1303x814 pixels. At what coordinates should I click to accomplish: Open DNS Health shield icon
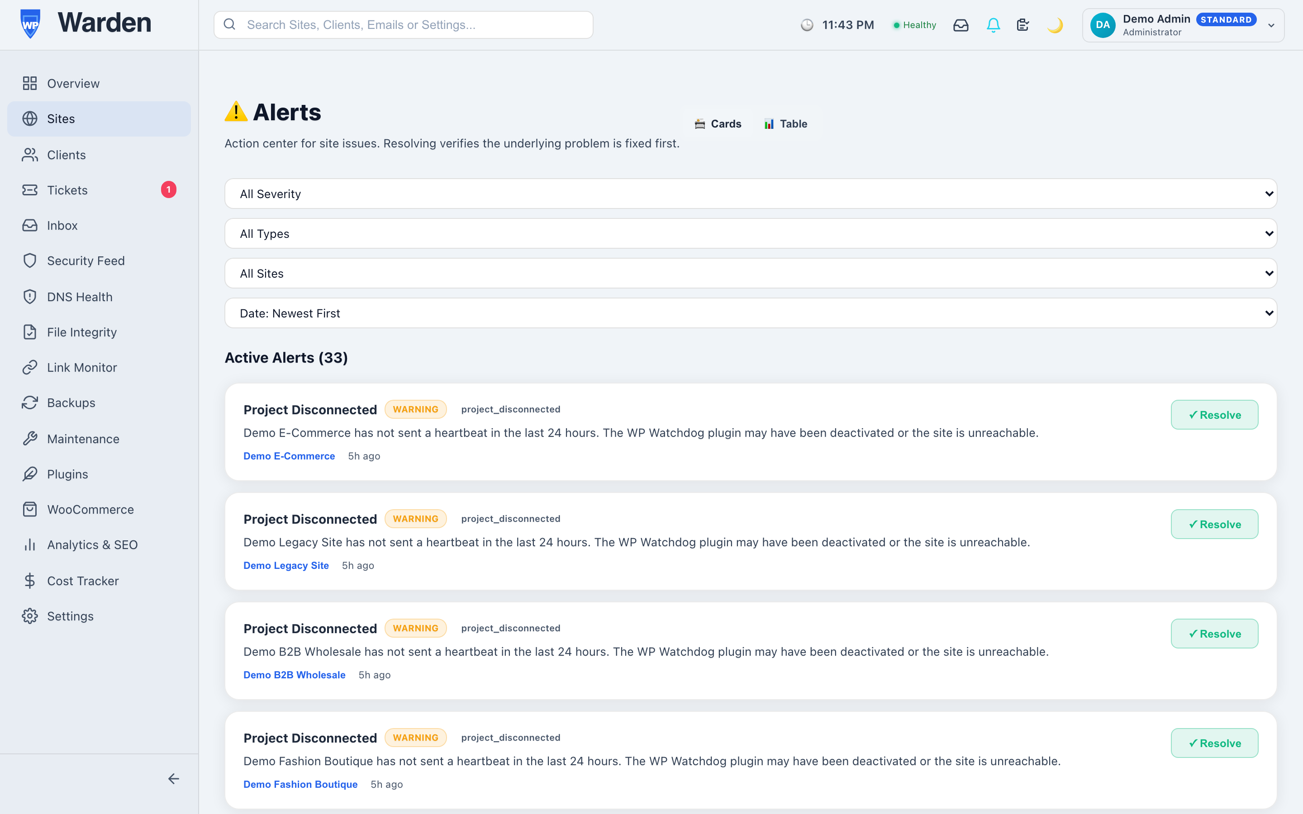[x=29, y=297]
